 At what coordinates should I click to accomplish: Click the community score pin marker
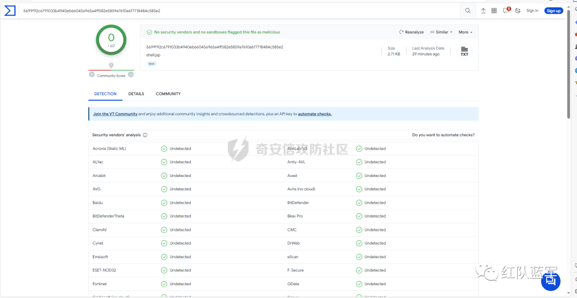pos(111,66)
